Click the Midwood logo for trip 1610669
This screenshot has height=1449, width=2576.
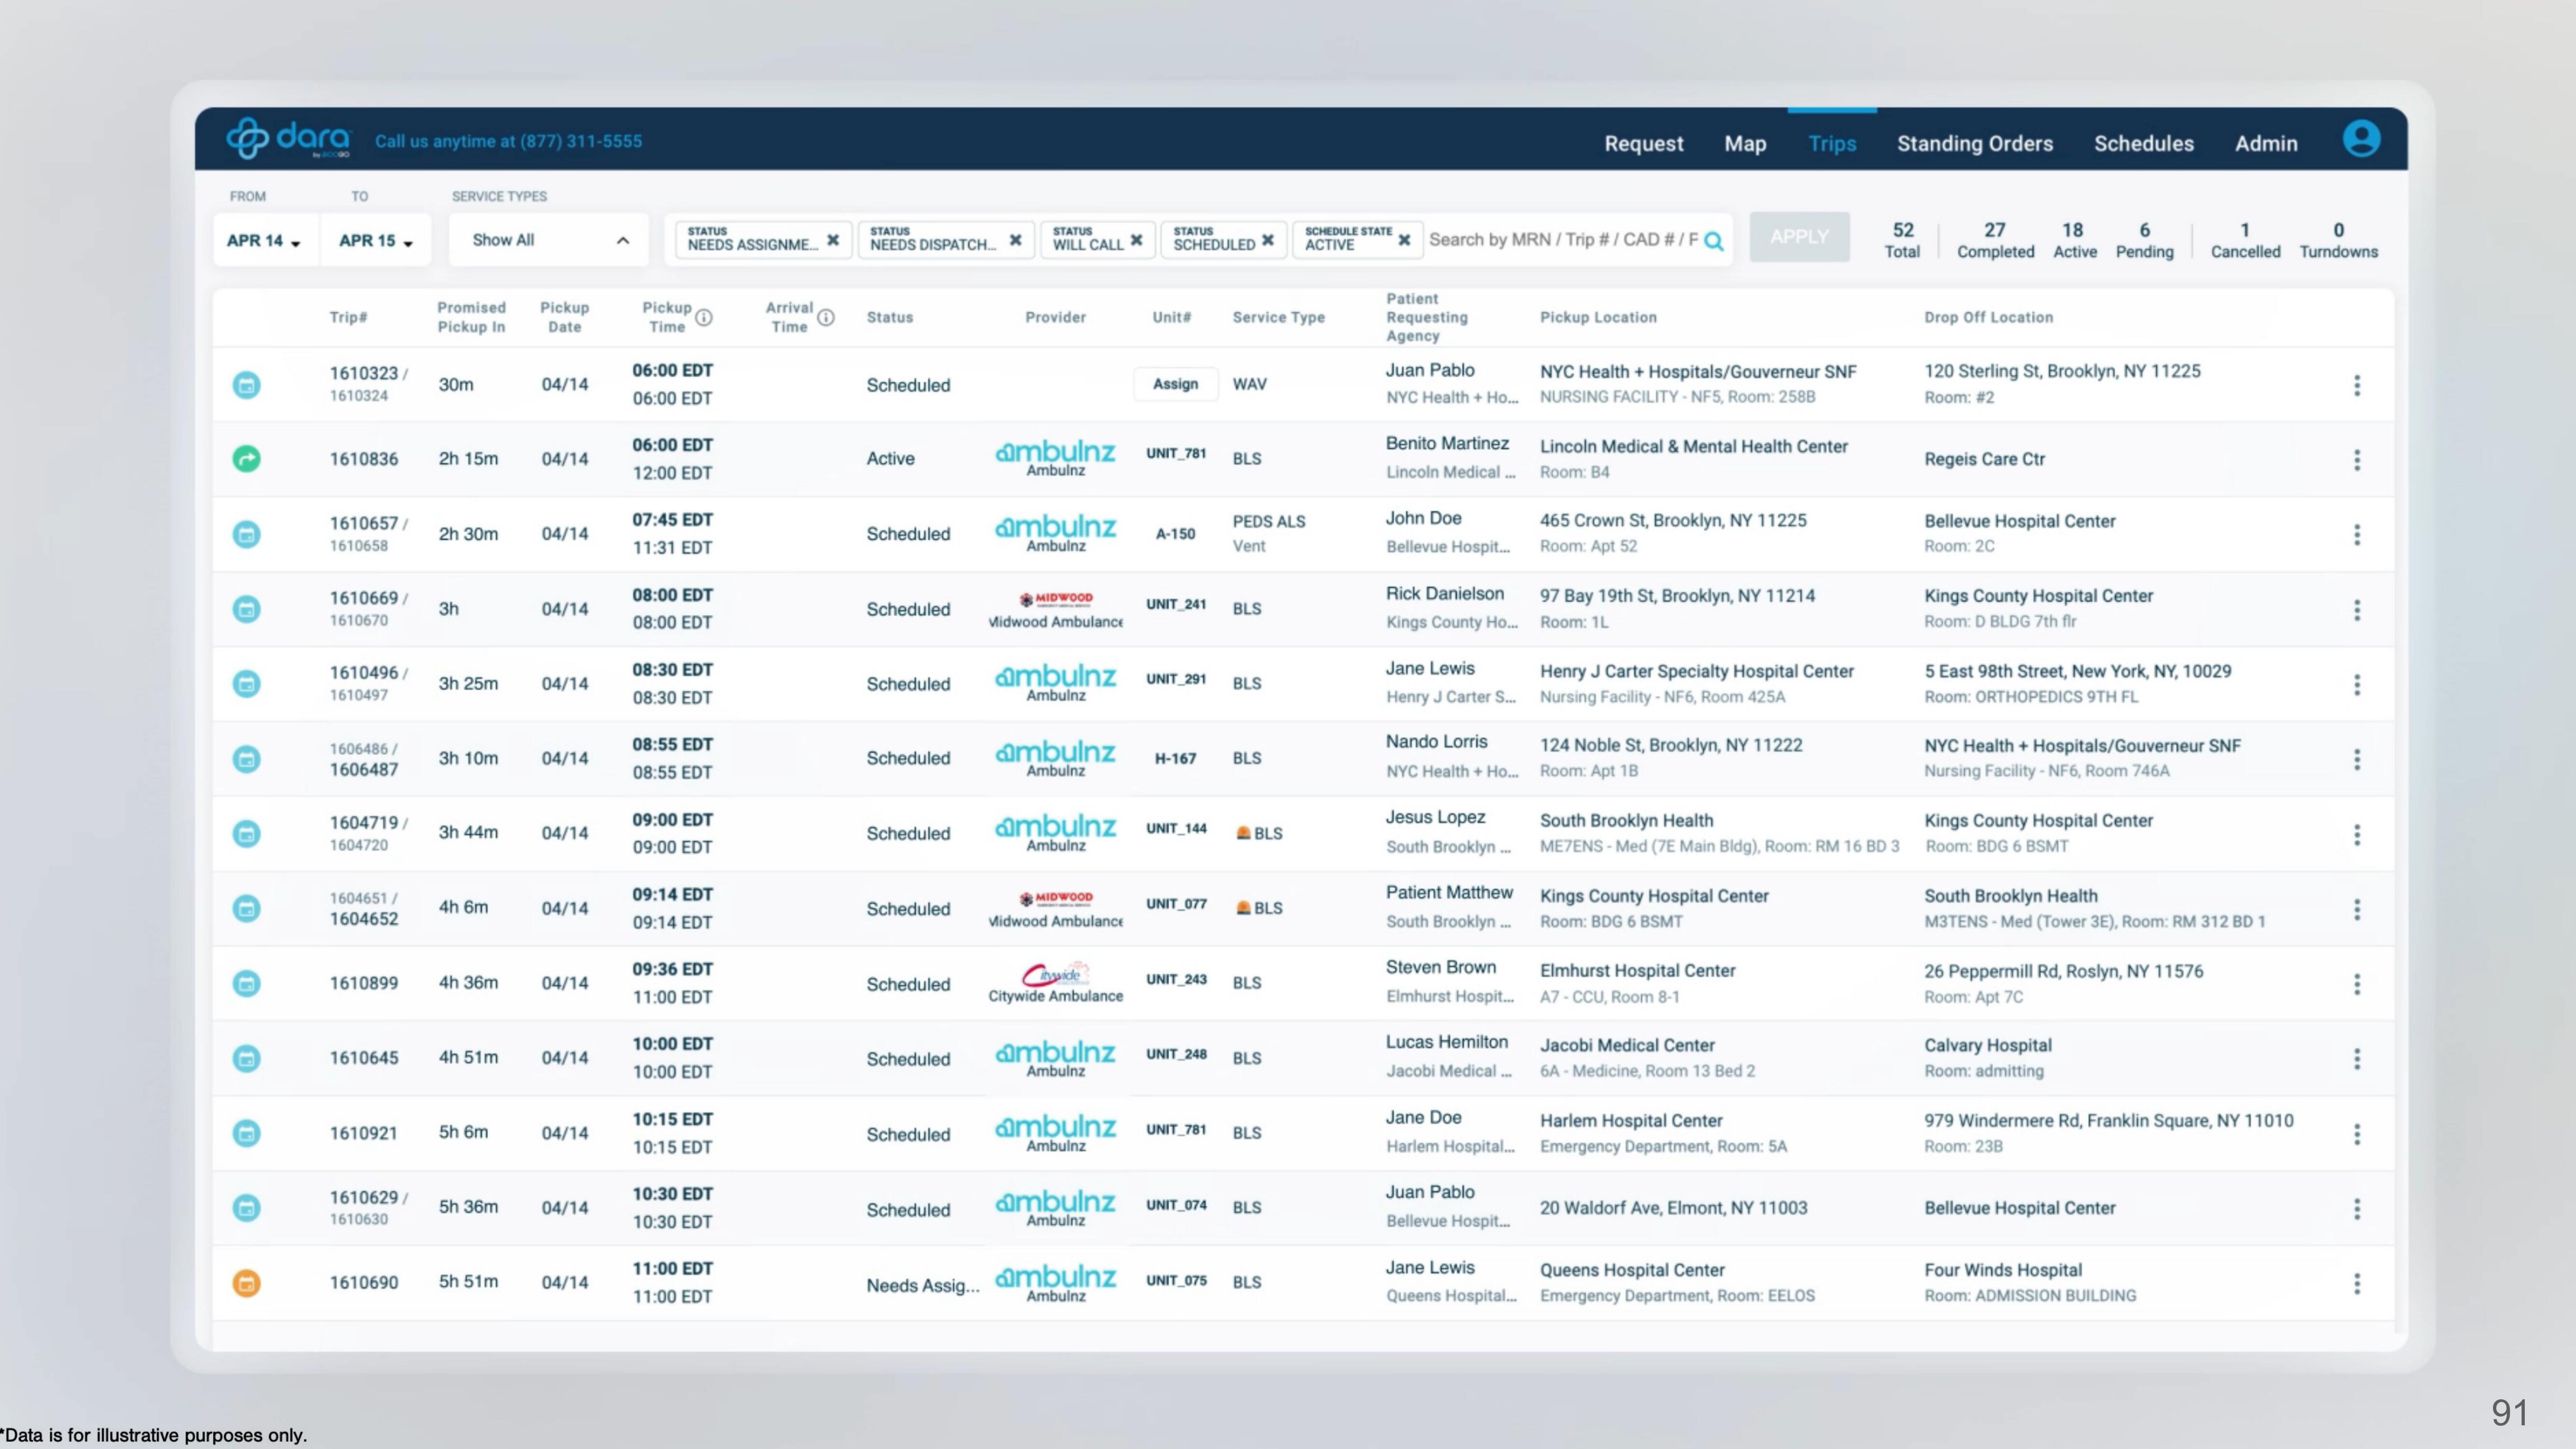(1056, 600)
